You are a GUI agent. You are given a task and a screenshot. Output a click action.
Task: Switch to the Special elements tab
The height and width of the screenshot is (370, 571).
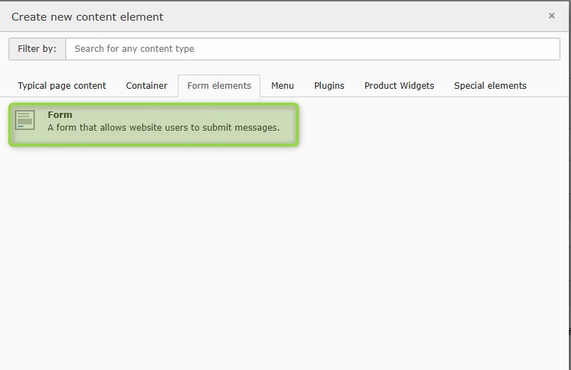coord(490,86)
